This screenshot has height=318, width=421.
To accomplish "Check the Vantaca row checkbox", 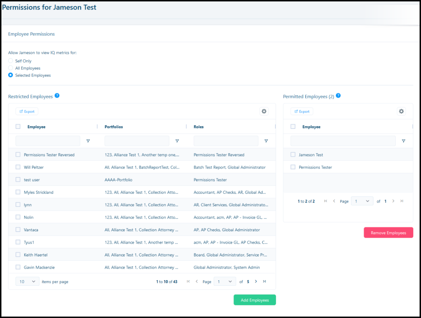I will 18,229.
